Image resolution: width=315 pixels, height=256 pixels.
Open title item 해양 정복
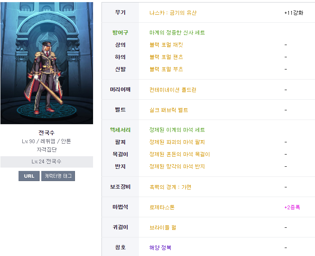(160, 248)
